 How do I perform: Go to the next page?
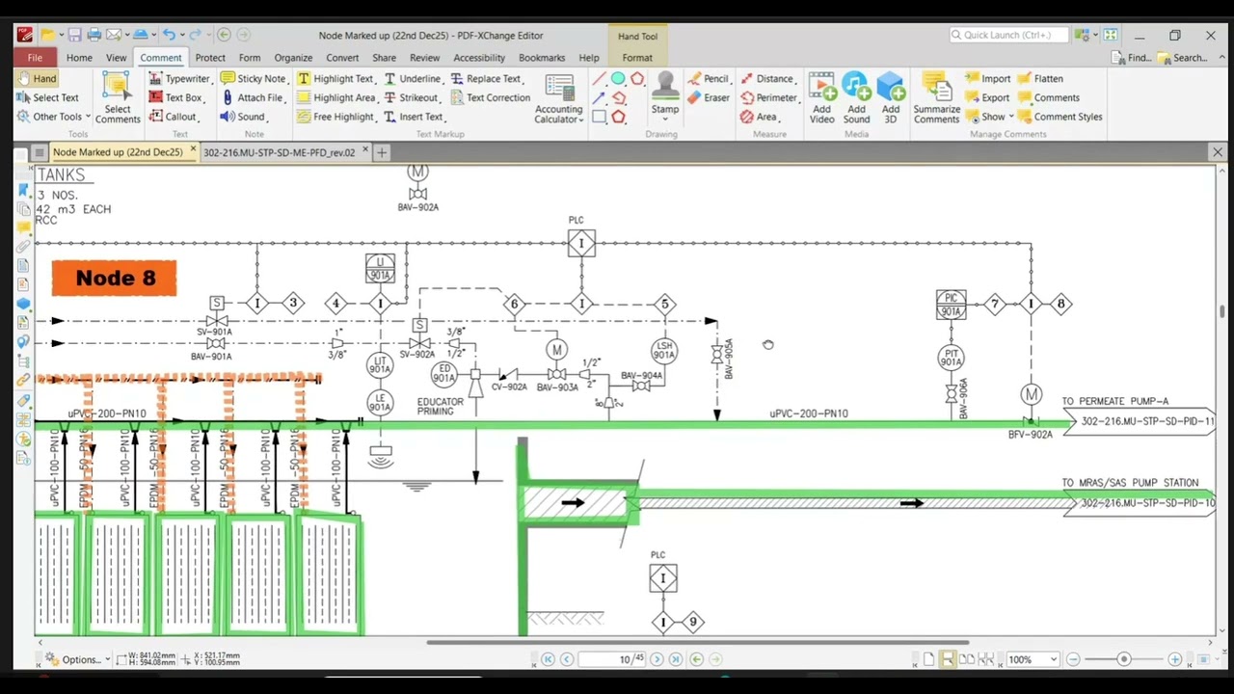[x=657, y=659]
